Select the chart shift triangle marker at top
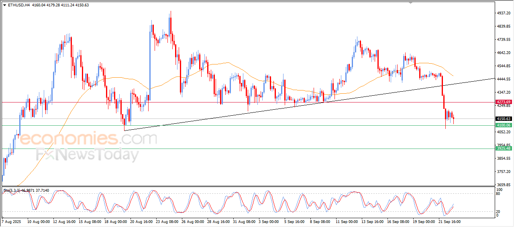Screen dimensions: 514x227 click(410, 3)
